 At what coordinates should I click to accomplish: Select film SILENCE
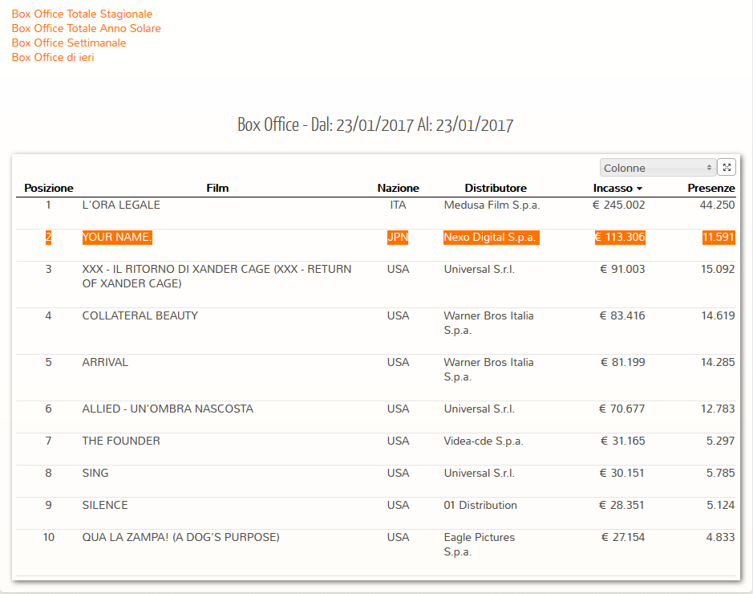coord(105,506)
